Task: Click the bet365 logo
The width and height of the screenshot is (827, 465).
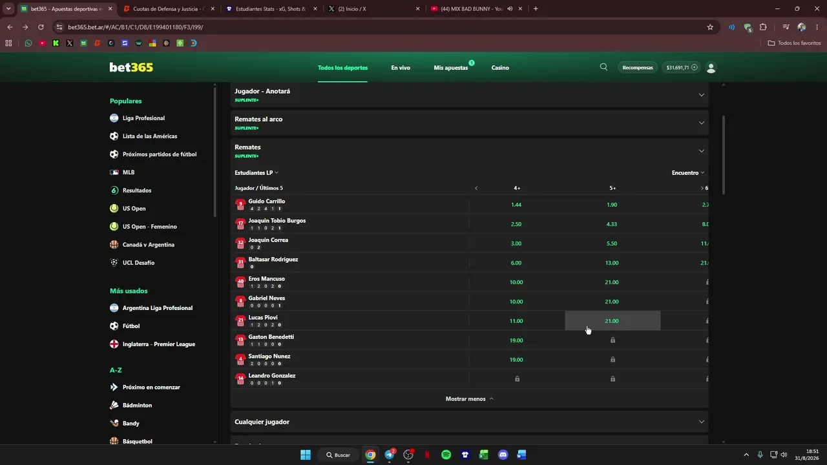Action: tap(131, 67)
